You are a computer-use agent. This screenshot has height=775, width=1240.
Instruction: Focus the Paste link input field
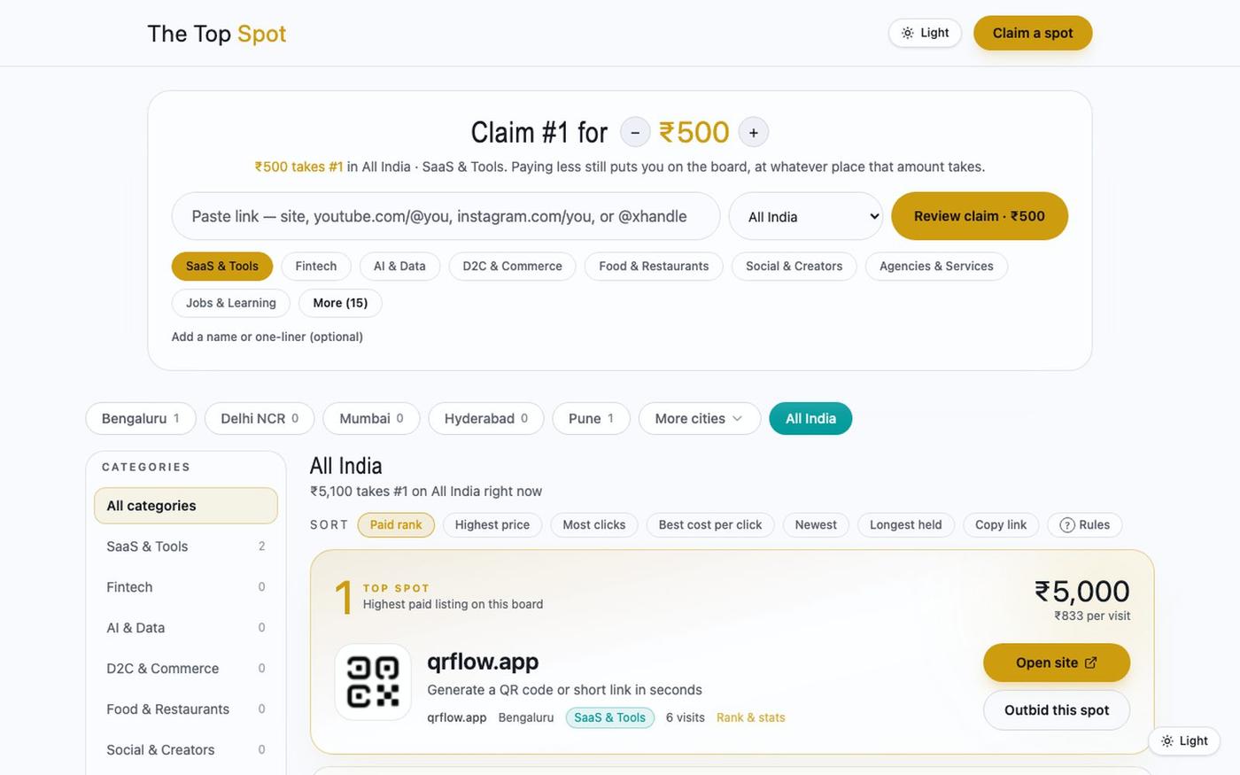click(x=446, y=216)
